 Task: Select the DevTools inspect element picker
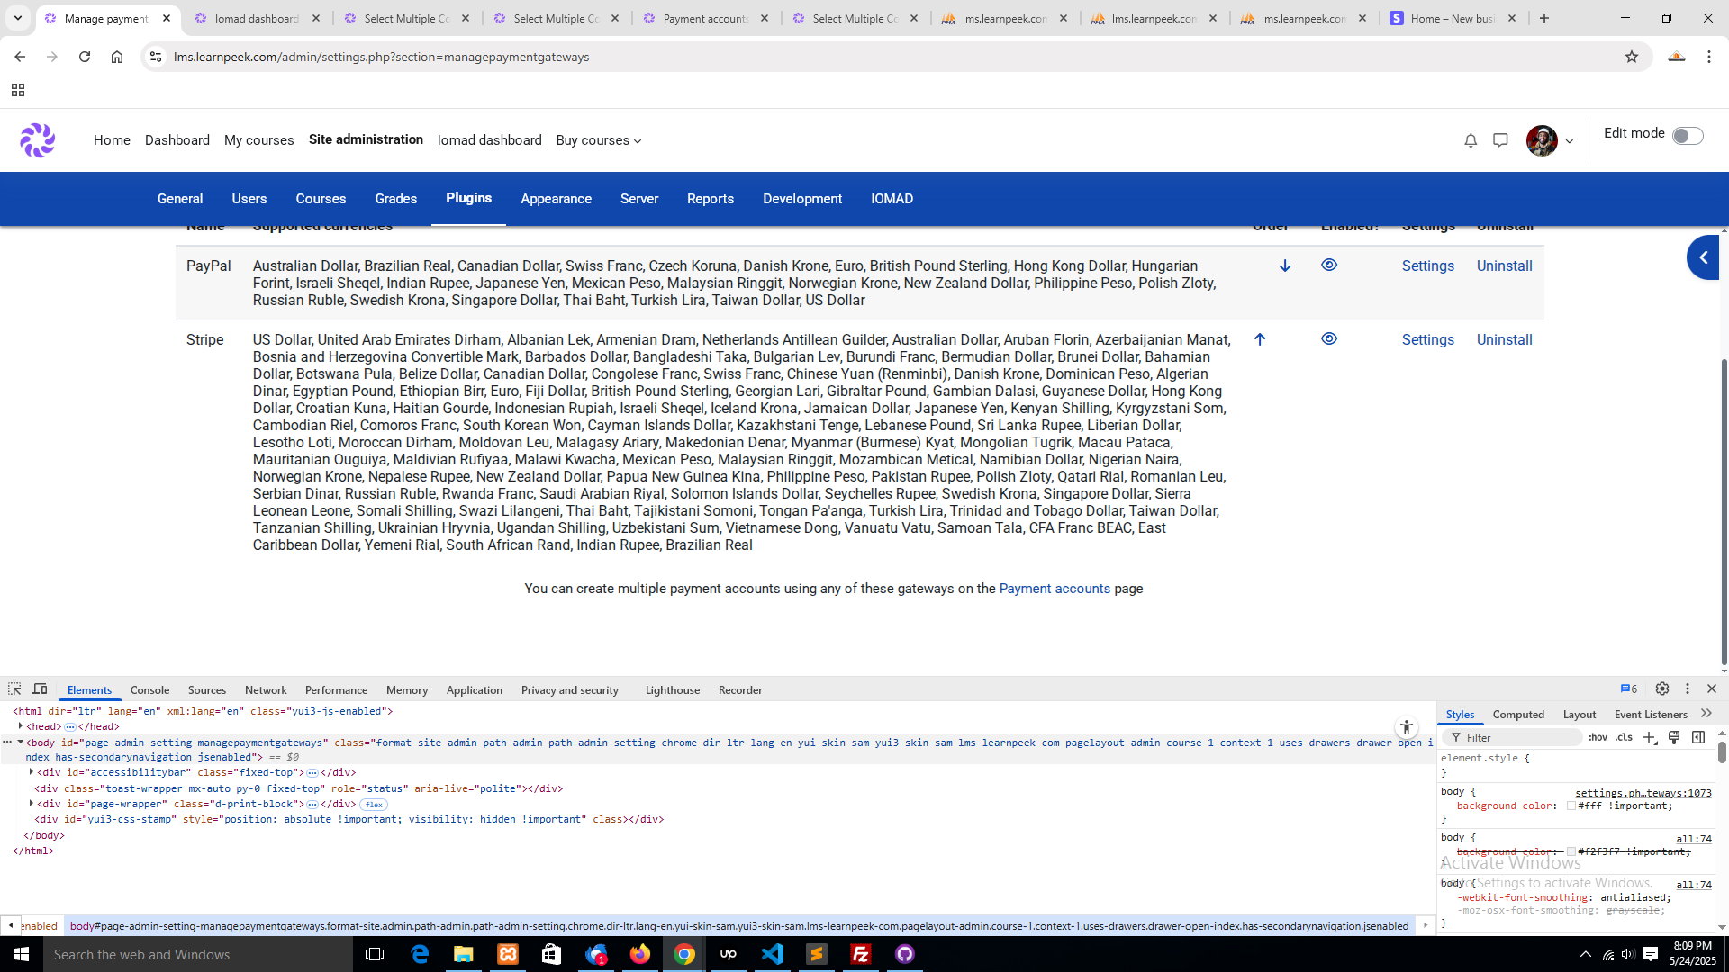14,689
